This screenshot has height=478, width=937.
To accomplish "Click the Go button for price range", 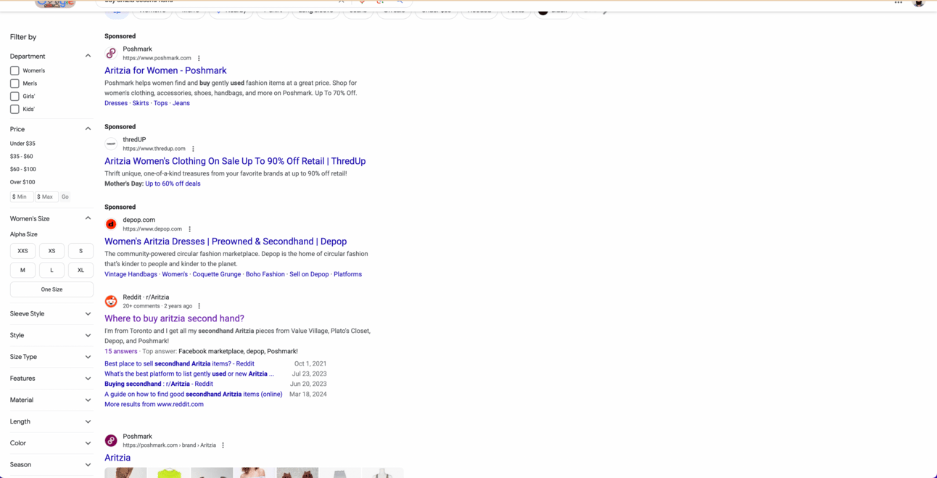I will [x=65, y=197].
